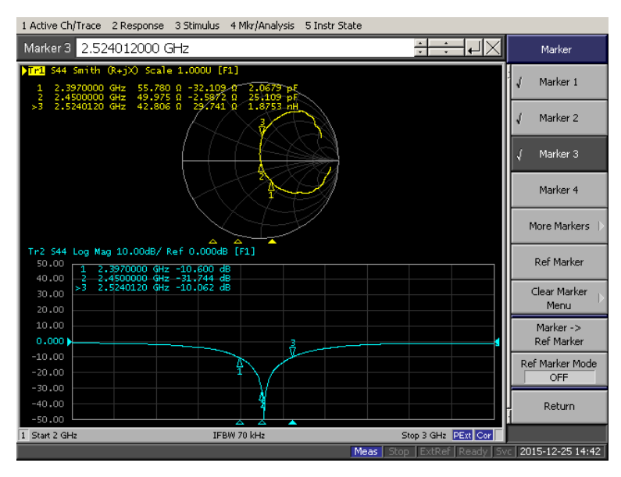This screenshot has width=621, height=477.
Task: Expand the More Markers submenu
Action: tap(559, 226)
